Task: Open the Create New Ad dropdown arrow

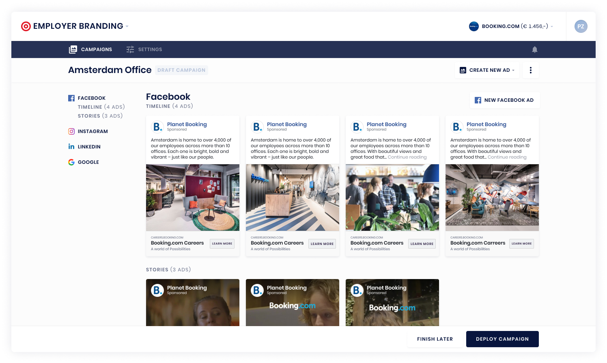Action: point(513,70)
